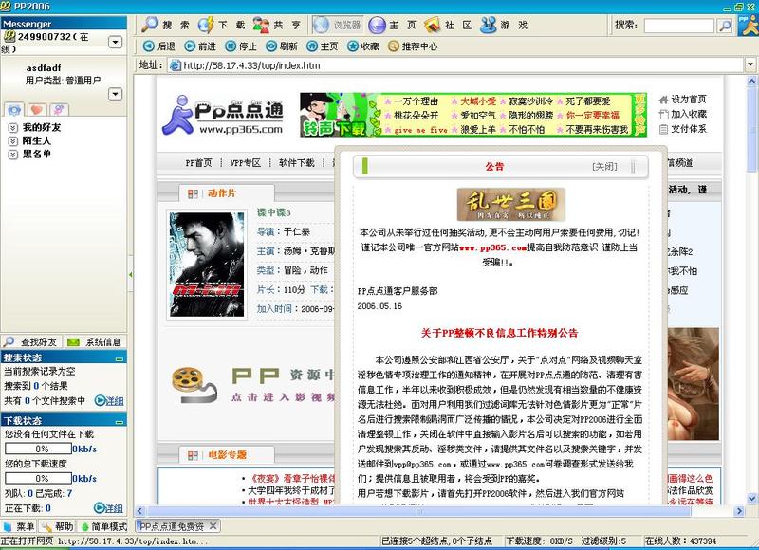Screen dimensions: 759x550
Task: Close the PP点点通免费资 browser tab
Action: coord(213,525)
